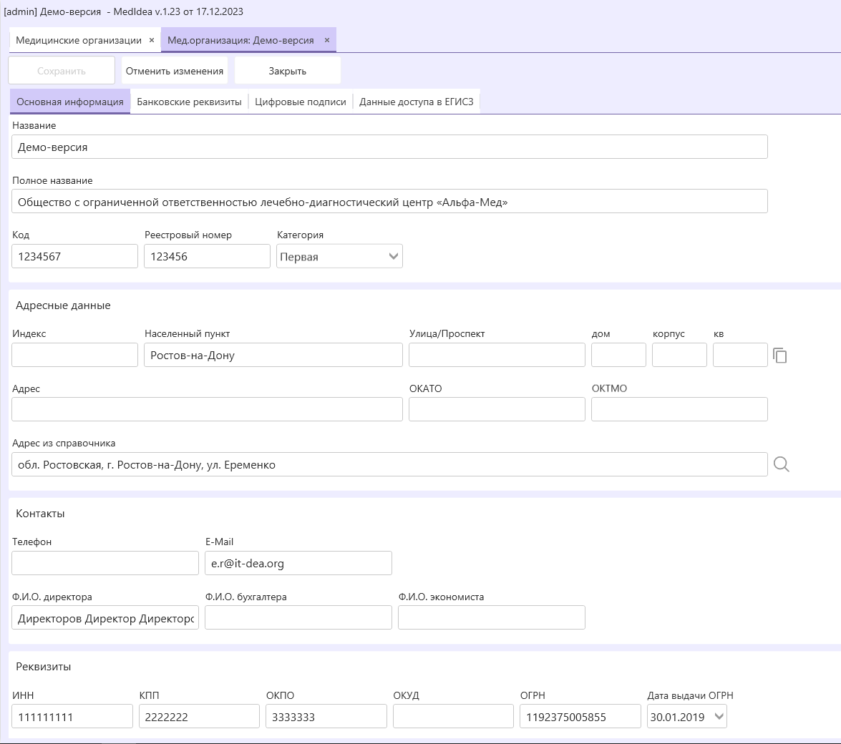The height and width of the screenshot is (744, 841).
Task: Click the ОГРН field
Action: [x=580, y=716]
